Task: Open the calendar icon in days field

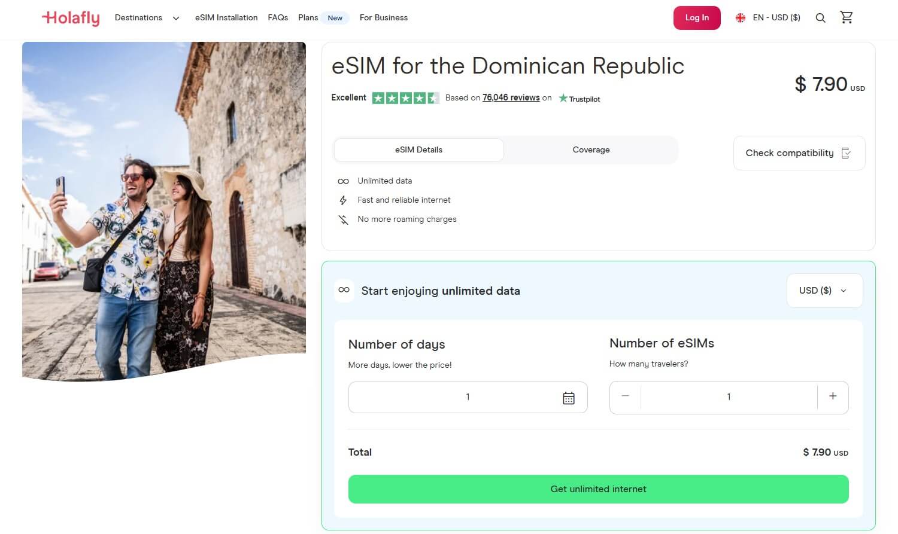Action: click(x=568, y=398)
